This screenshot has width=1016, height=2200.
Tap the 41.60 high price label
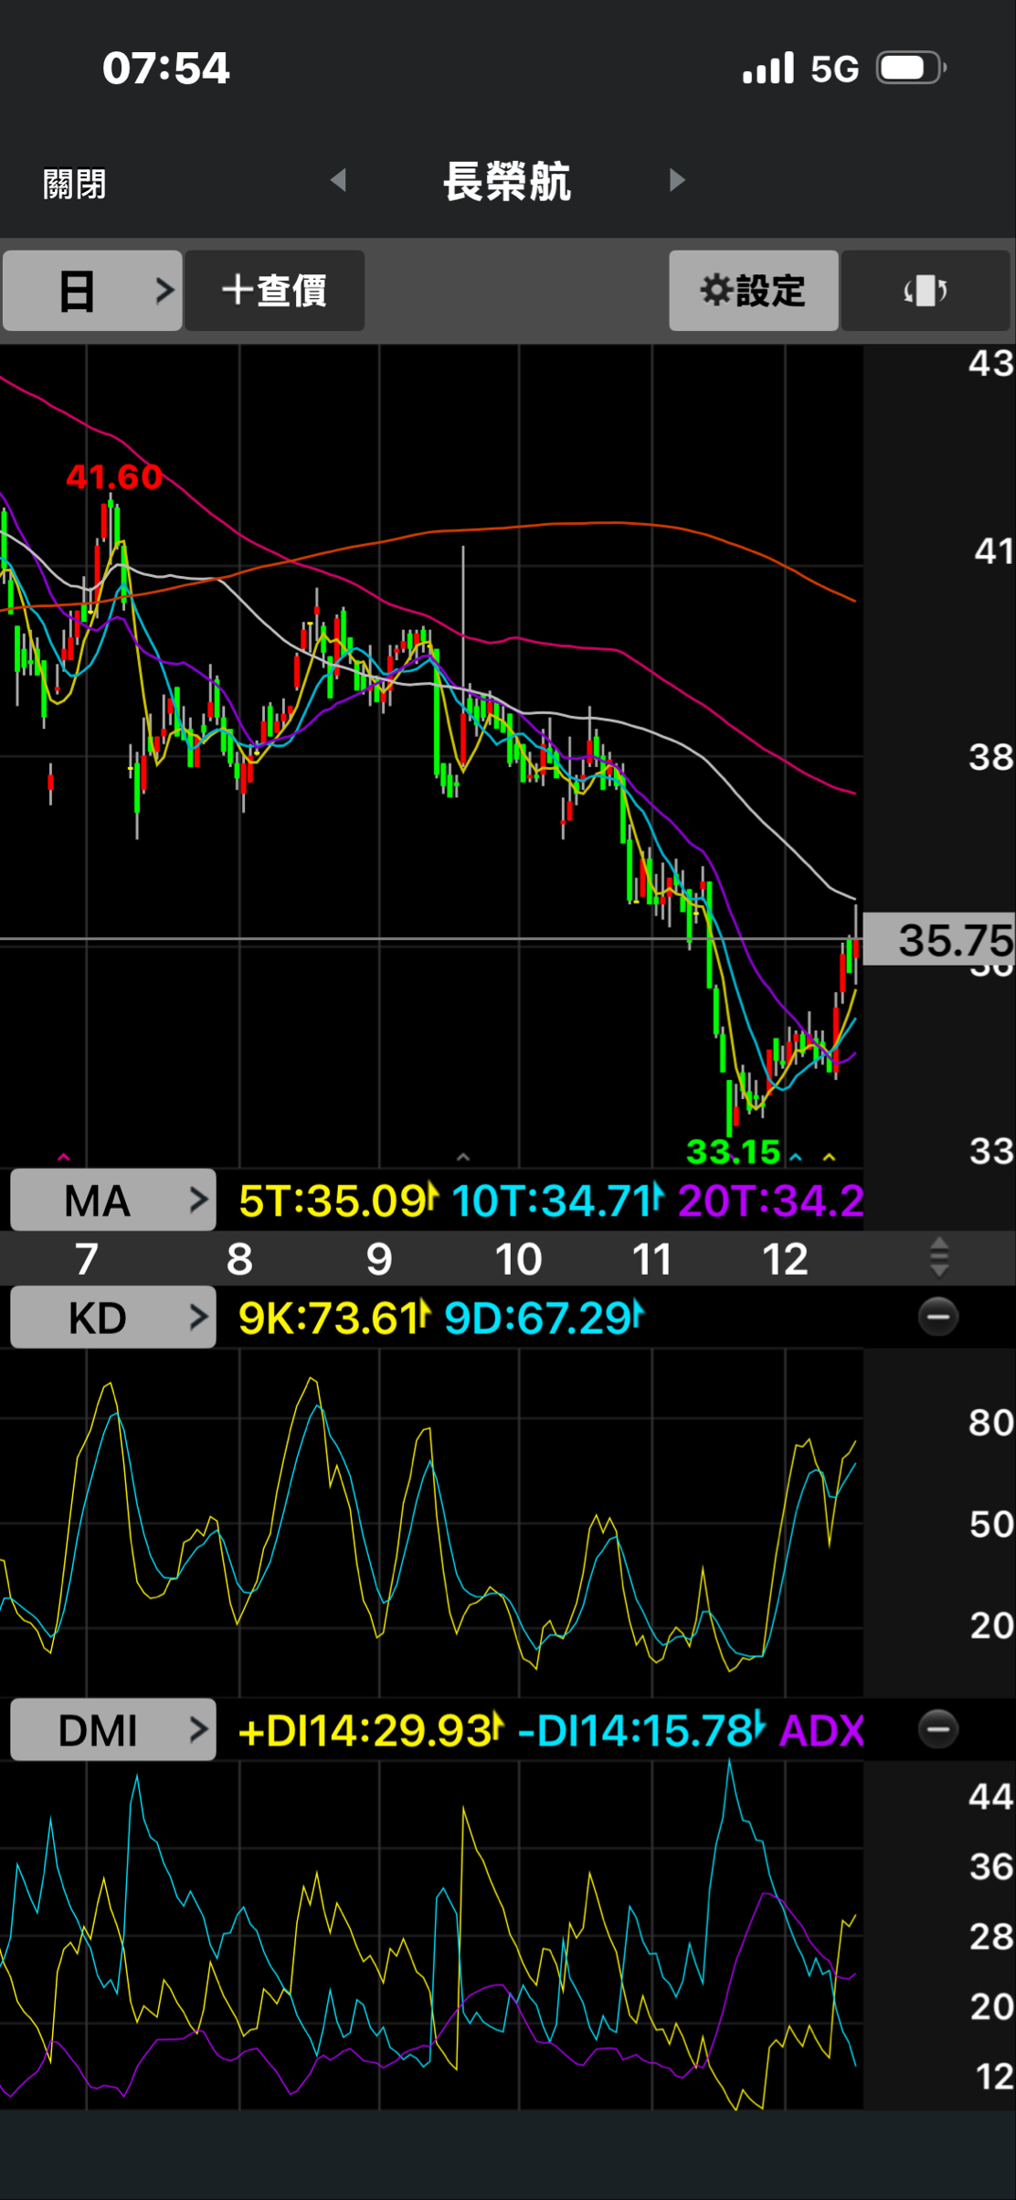click(x=114, y=476)
